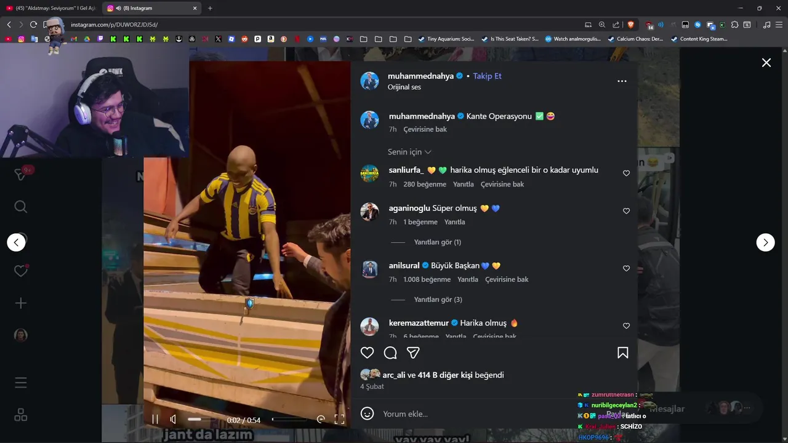
Task: Select the '(8) Instagram' browser tab
Action: (x=151, y=8)
